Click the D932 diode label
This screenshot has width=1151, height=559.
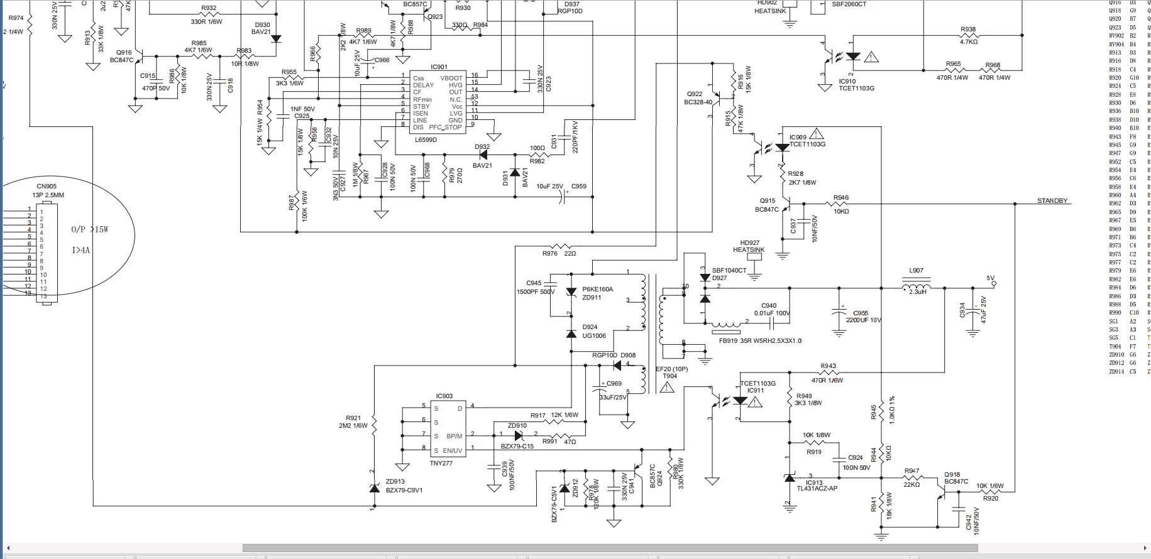coord(482,147)
